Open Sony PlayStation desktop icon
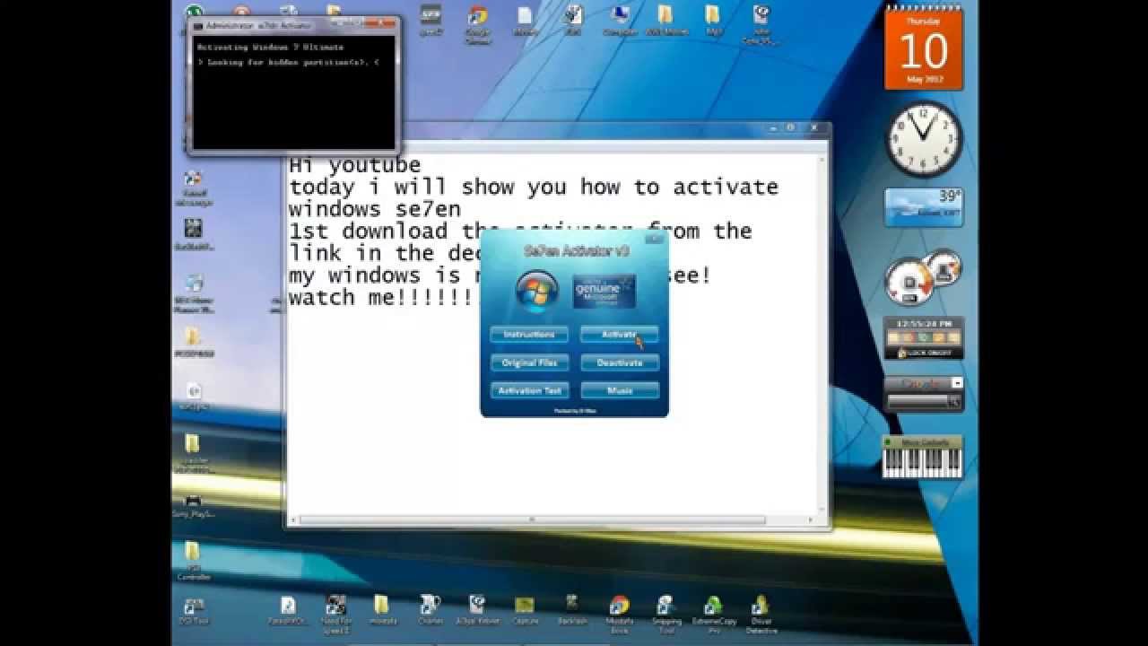 [x=193, y=506]
